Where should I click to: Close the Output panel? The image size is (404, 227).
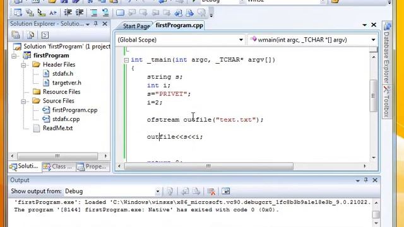(x=375, y=180)
